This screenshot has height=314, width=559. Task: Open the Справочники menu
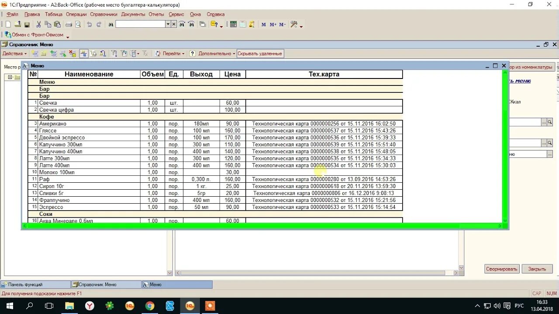pos(104,14)
